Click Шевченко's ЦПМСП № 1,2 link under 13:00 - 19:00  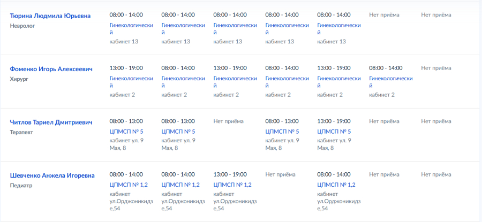coord(232,185)
